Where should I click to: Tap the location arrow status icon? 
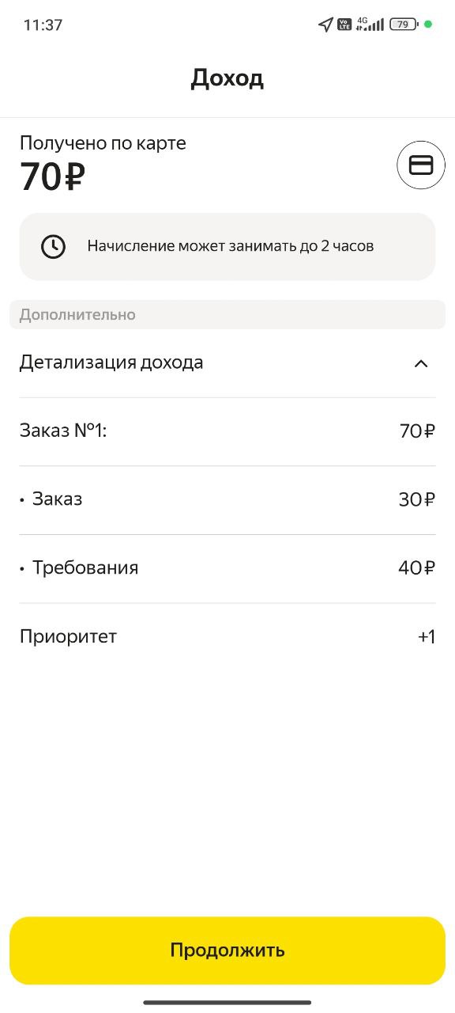click(x=325, y=25)
